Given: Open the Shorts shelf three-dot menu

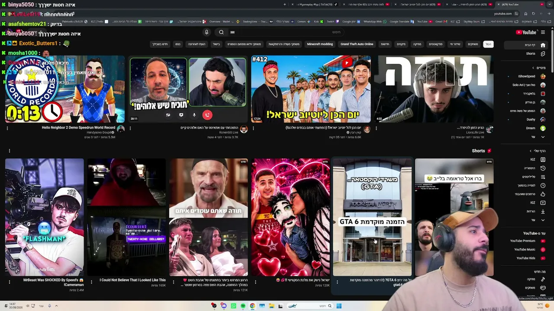Looking at the screenshot, I should click(x=9, y=151).
